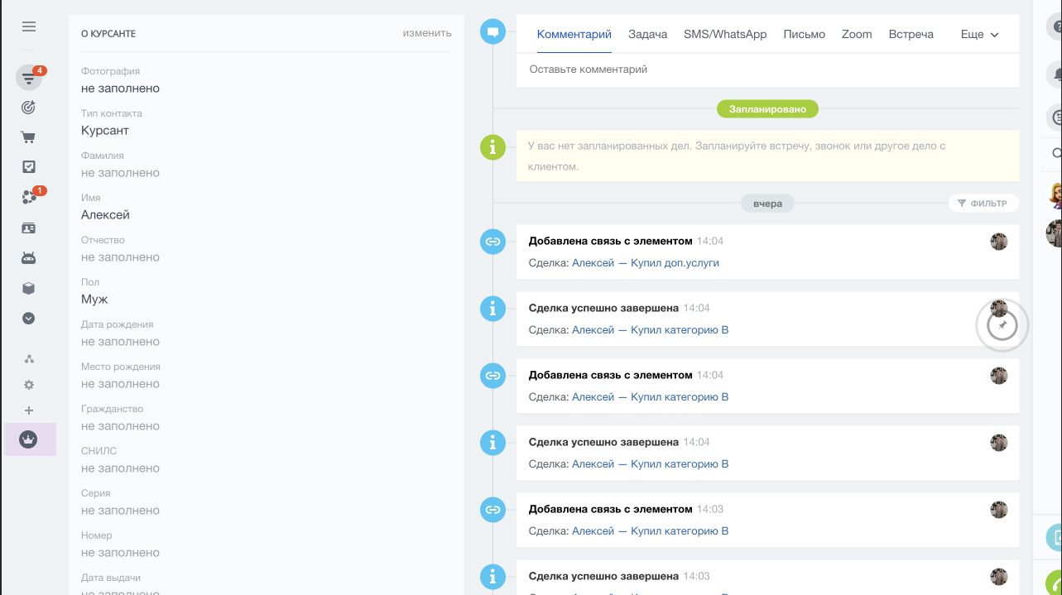The width and height of the screenshot is (1062, 595).
Task: Open the 'Фильтр' timeline filter
Action: point(983,204)
